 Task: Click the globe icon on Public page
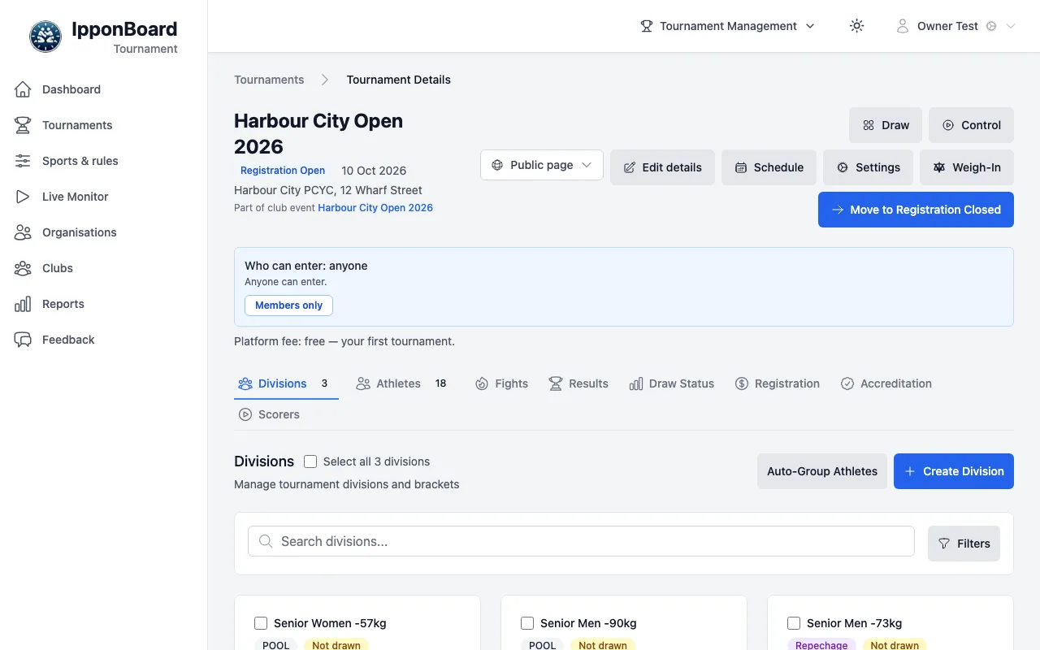(x=497, y=165)
